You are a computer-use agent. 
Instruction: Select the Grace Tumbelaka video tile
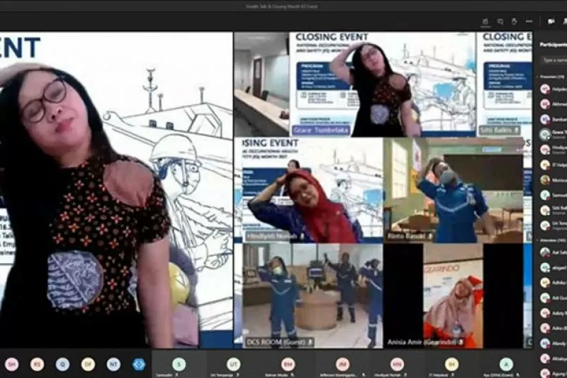(x=382, y=84)
